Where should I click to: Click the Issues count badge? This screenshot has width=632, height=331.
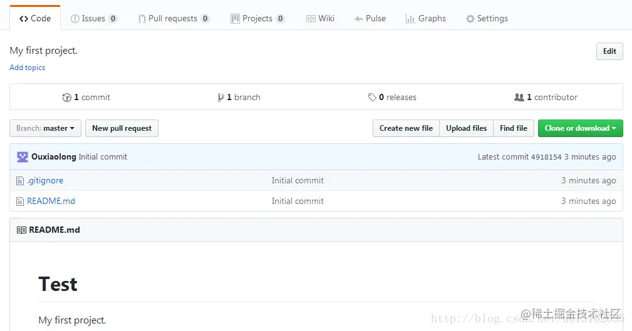113,19
